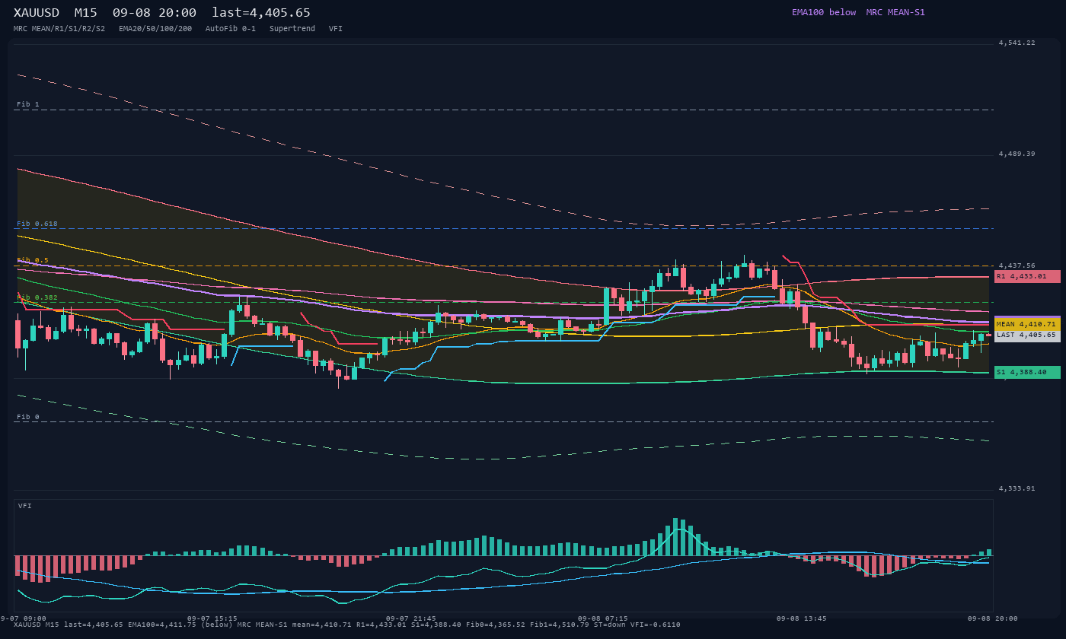
Task: Click the last=4,405.65 value in the title
Action: (261, 12)
